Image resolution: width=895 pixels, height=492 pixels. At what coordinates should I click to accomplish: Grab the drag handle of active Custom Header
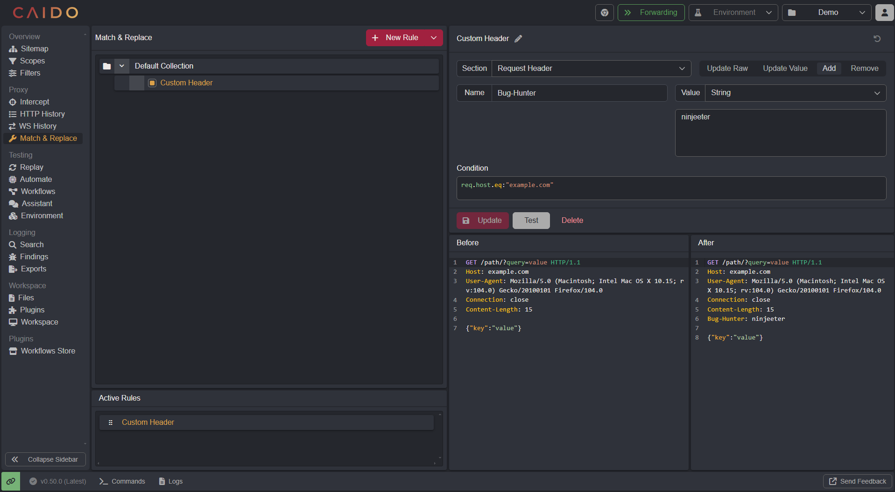coord(111,423)
